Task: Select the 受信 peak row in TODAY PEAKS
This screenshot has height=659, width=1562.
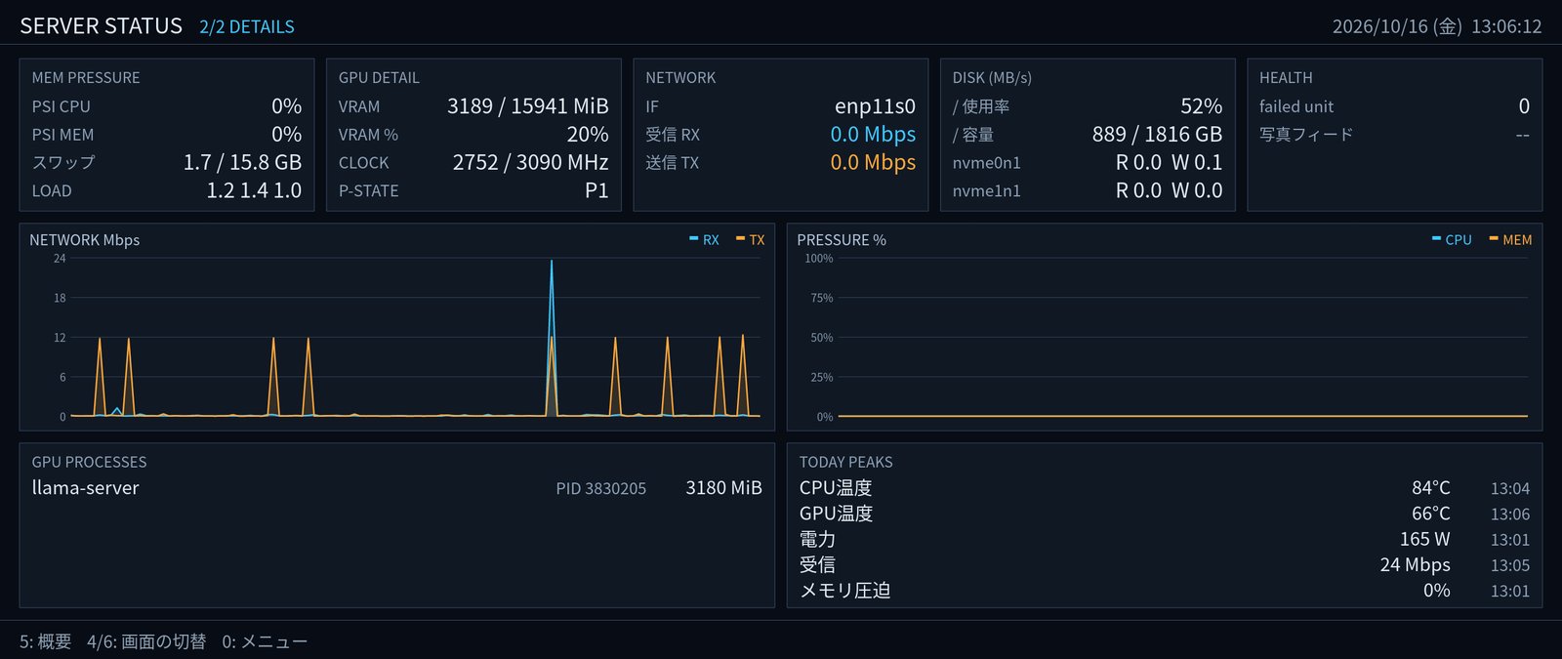Action: (1165, 564)
